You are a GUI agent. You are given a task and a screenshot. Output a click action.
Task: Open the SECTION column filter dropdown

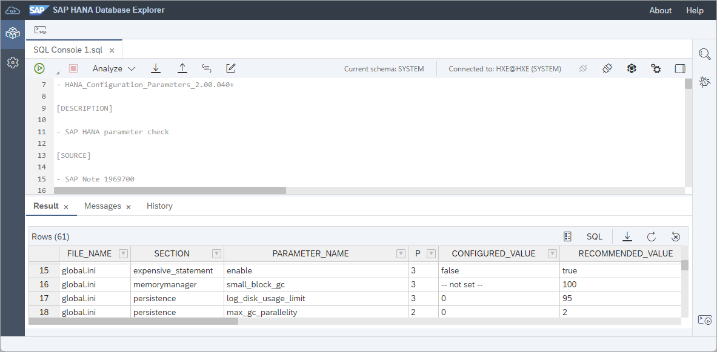tap(217, 254)
